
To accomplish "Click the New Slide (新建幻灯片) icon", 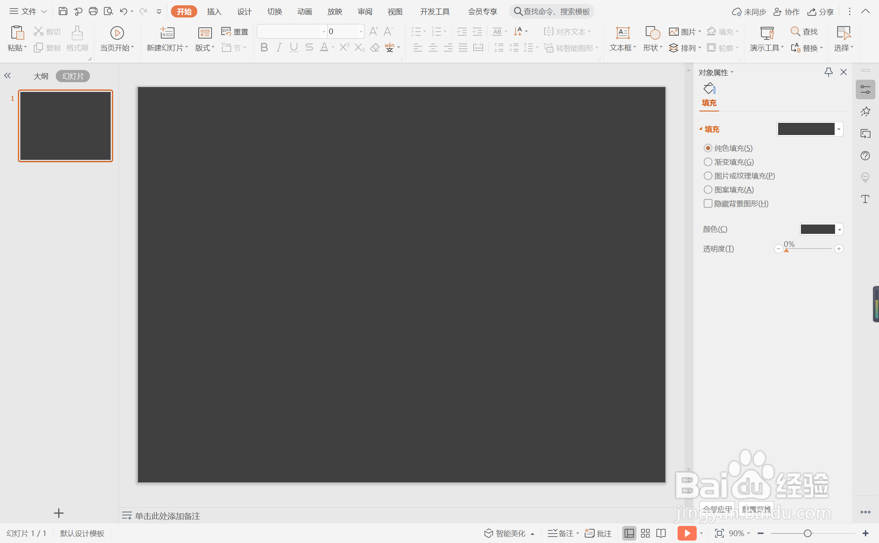I will (x=167, y=33).
